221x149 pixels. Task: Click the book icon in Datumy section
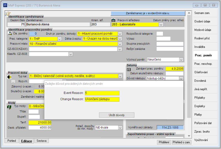point(129,69)
